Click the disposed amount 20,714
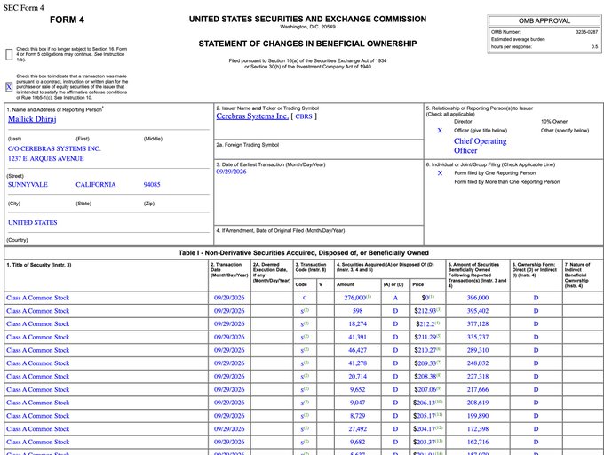 click(x=357, y=377)
